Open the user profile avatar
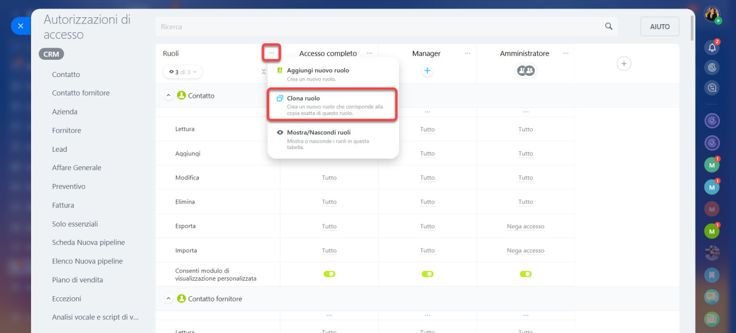 [x=712, y=14]
